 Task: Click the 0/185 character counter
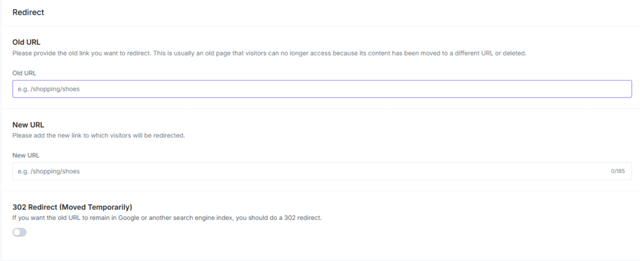coord(617,171)
